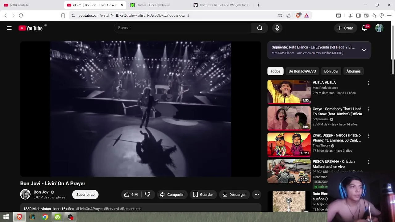Open the more actions ellipsis under the video
This screenshot has width=395, height=222.
tap(256, 195)
